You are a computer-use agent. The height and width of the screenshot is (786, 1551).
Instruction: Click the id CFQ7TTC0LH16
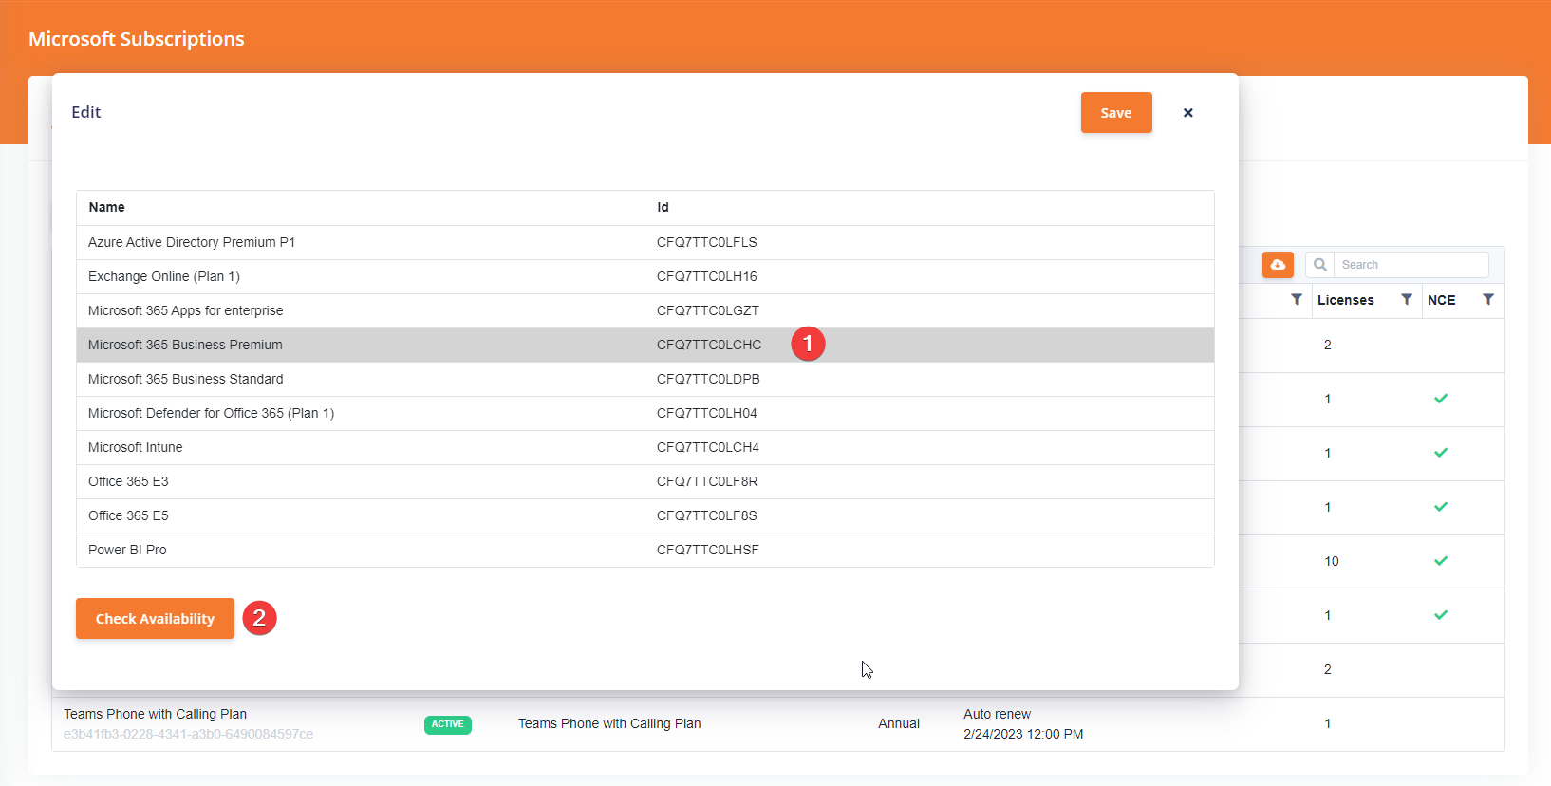point(707,276)
